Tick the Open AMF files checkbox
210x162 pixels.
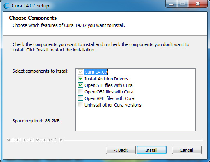(80, 98)
